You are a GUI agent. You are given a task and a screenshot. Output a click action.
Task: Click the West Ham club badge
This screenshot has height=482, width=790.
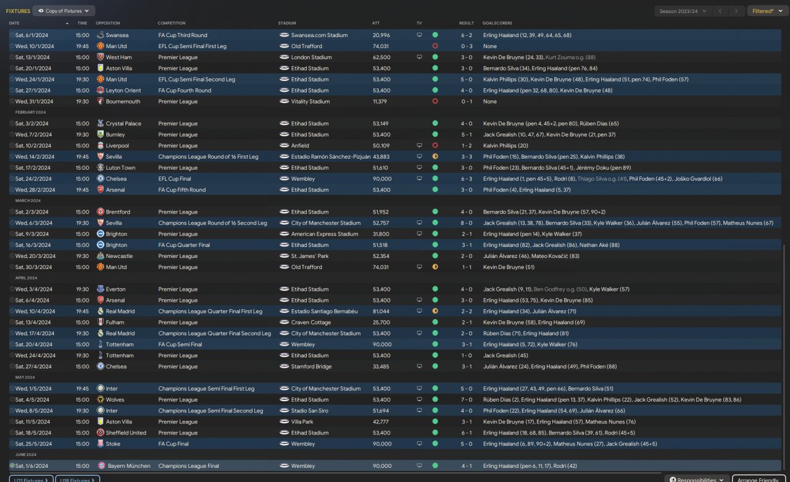pyautogui.click(x=101, y=57)
